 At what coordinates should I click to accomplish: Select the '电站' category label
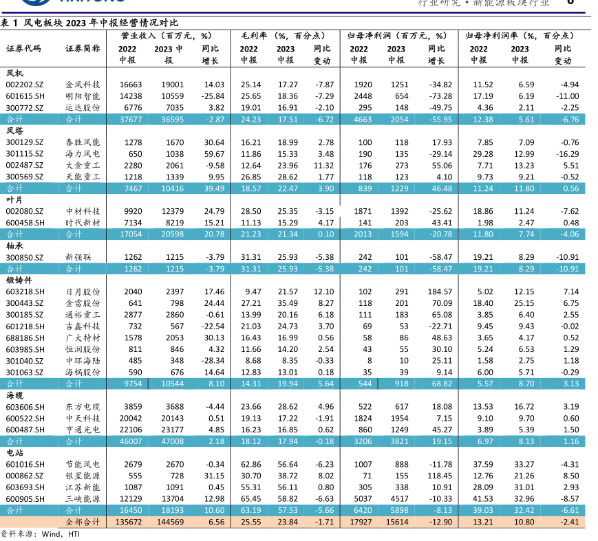pos(15,452)
